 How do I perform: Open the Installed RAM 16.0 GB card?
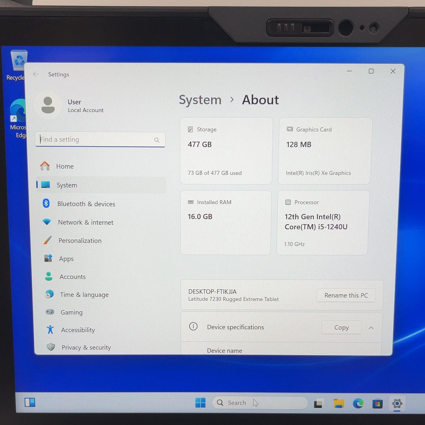click(226, 223)
